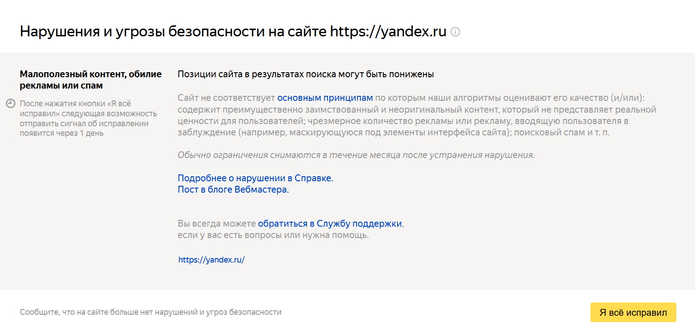This screenshot has width=695, height=328.
Task: Click the info icon beside page title
Action: click(455, 32)
